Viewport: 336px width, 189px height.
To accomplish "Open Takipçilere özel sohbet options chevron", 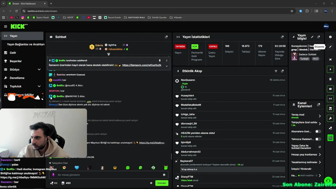I will pyautogui.click(x=320, y=124).
